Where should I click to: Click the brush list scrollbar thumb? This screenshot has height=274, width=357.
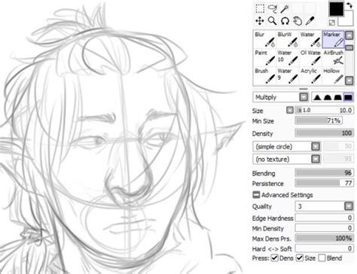point(349,47)
